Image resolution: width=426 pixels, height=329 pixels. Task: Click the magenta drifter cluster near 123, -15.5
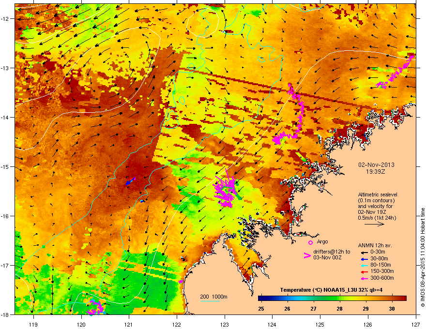pyautogui.click(x=225, y=189)
